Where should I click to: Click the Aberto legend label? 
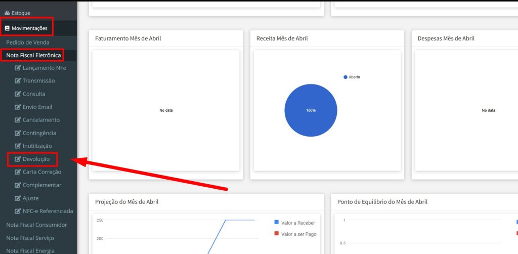(354, 77)
